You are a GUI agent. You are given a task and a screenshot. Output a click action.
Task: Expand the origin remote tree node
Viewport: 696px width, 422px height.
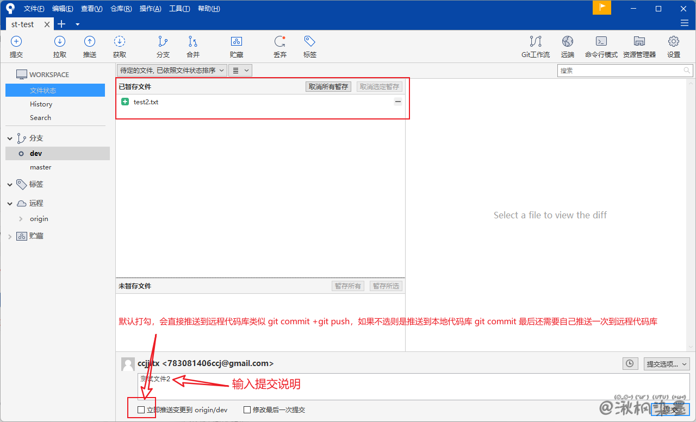(x=21, y=219)
